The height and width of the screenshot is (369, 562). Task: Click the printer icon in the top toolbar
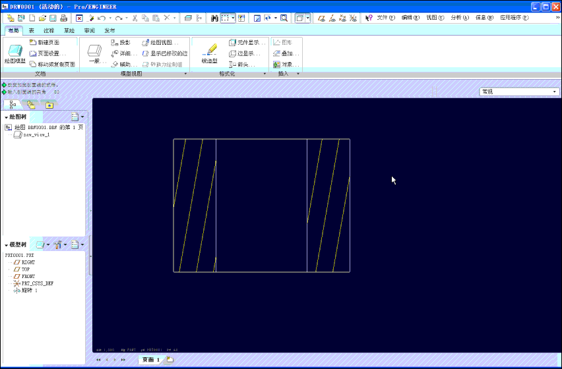tap(63, 18)
